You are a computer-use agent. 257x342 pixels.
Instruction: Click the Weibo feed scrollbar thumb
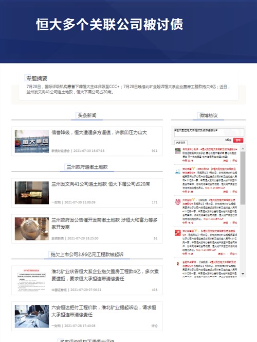coord(243,178)
